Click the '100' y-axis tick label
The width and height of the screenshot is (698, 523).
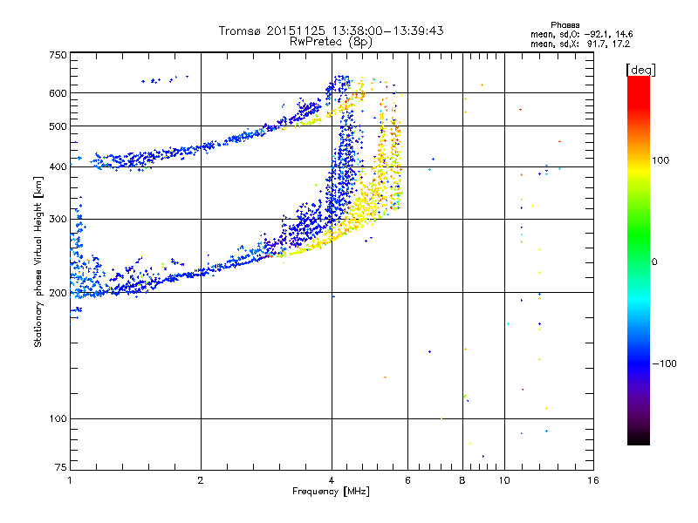pyautogui.click(x=58, y=419)
